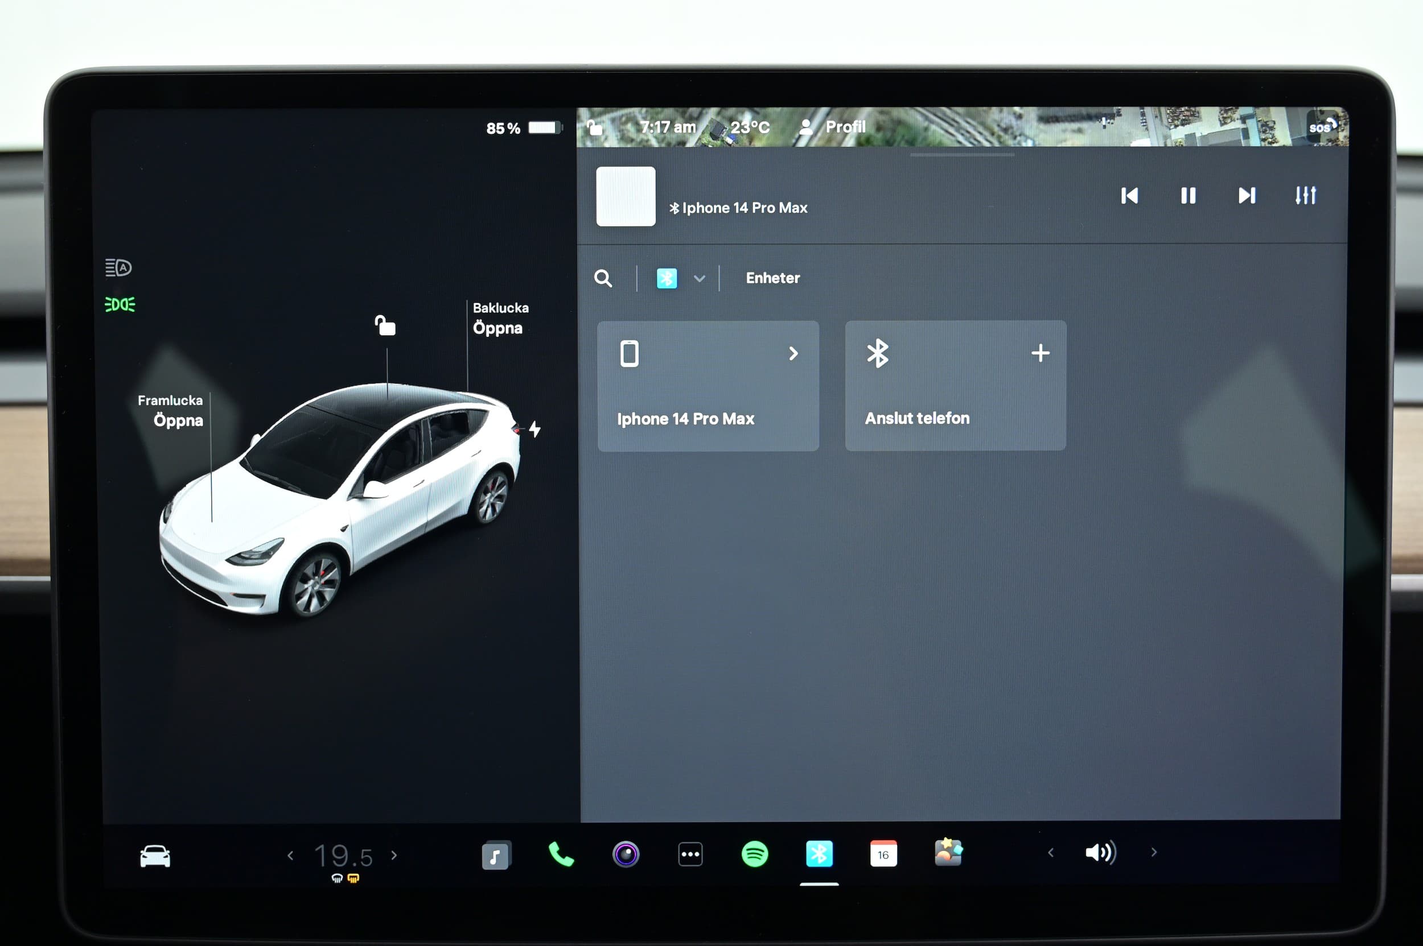Launch the dashcam camera app
1423x946 pixels.
tap(626, 854)
